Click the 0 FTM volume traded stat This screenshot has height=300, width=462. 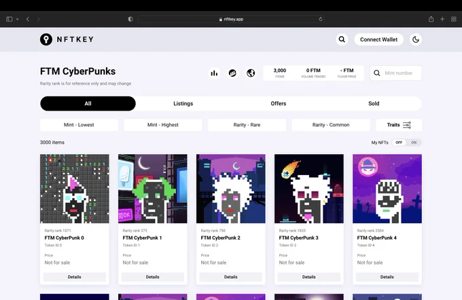(x=313, y=73)
